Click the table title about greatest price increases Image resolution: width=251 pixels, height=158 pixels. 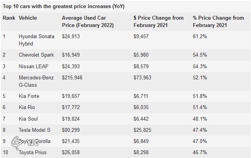[64, 7]
